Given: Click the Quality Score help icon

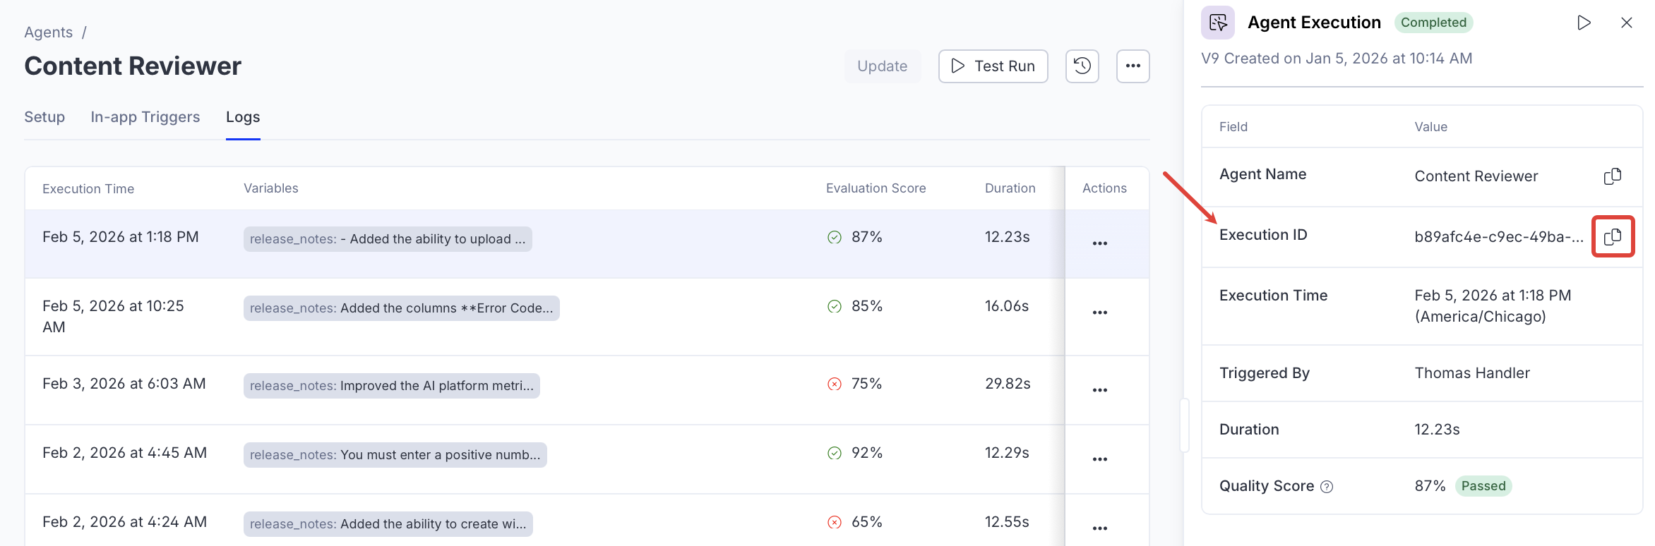Looking at the screenshot, I should tap(1327, 487).
